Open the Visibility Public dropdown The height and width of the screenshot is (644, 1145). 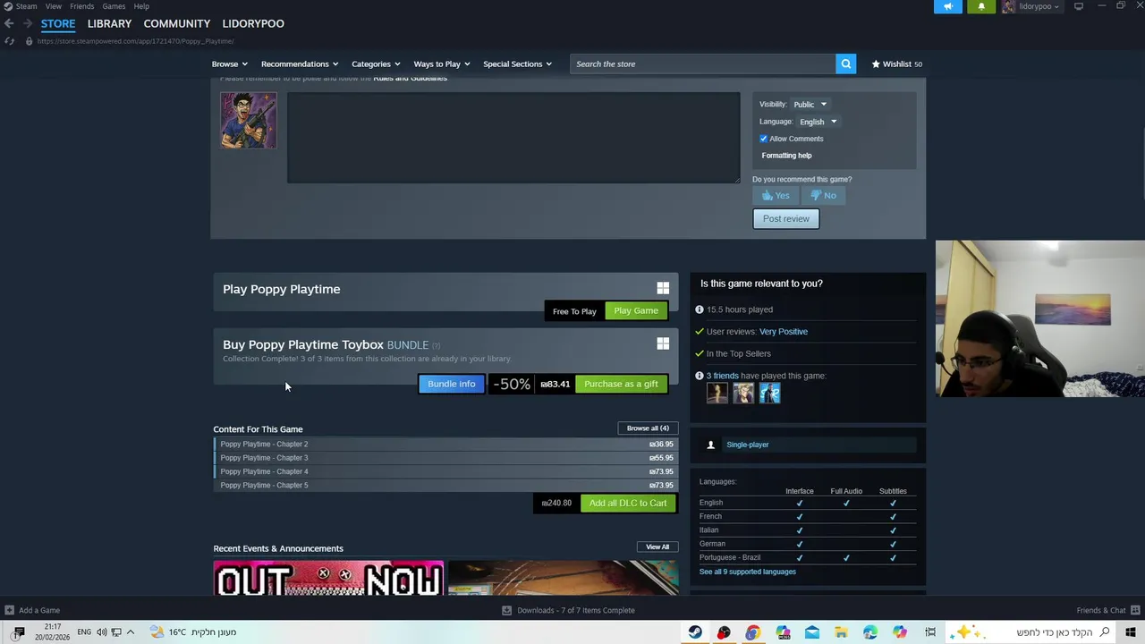(810, 104)
